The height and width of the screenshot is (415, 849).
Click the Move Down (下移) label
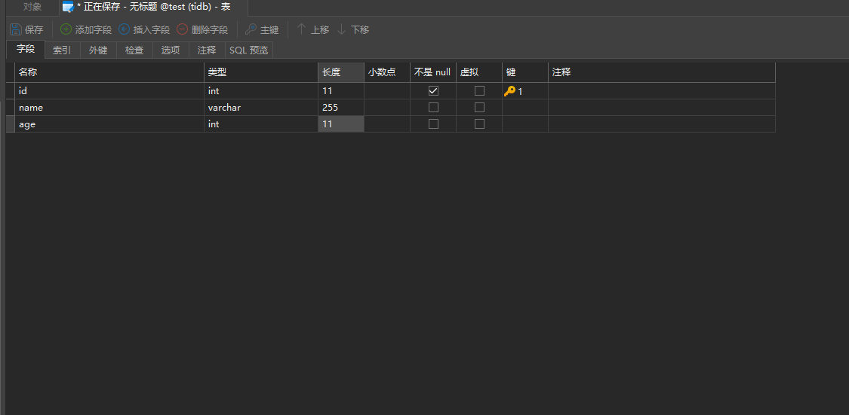click(x=360, y=29)
